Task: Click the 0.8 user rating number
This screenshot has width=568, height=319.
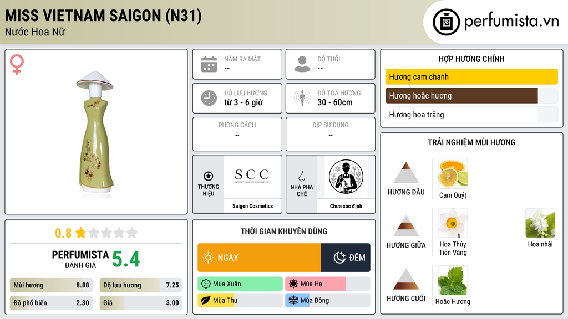Action: click(x=63, y=233)
